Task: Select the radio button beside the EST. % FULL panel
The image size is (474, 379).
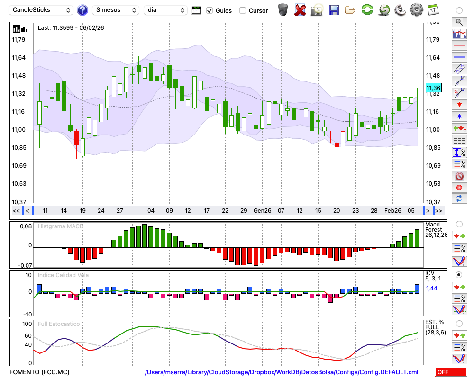Action: (x=459, y=324)
